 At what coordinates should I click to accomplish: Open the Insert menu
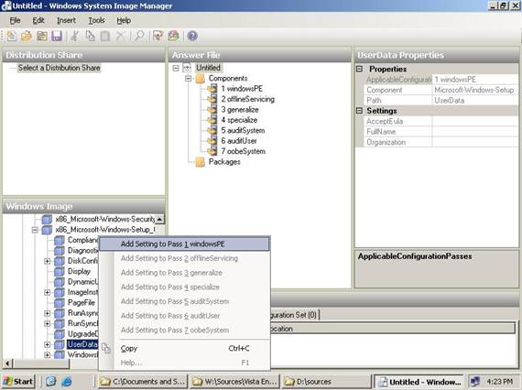[66, 21]
